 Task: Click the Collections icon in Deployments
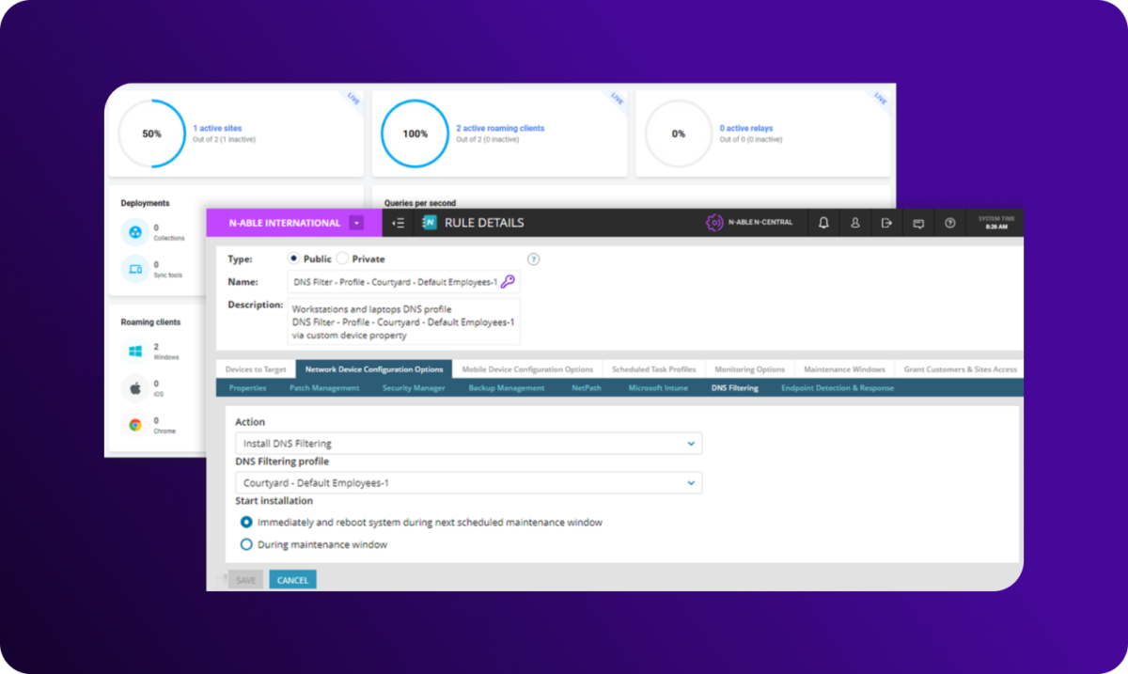click(135, 232)
